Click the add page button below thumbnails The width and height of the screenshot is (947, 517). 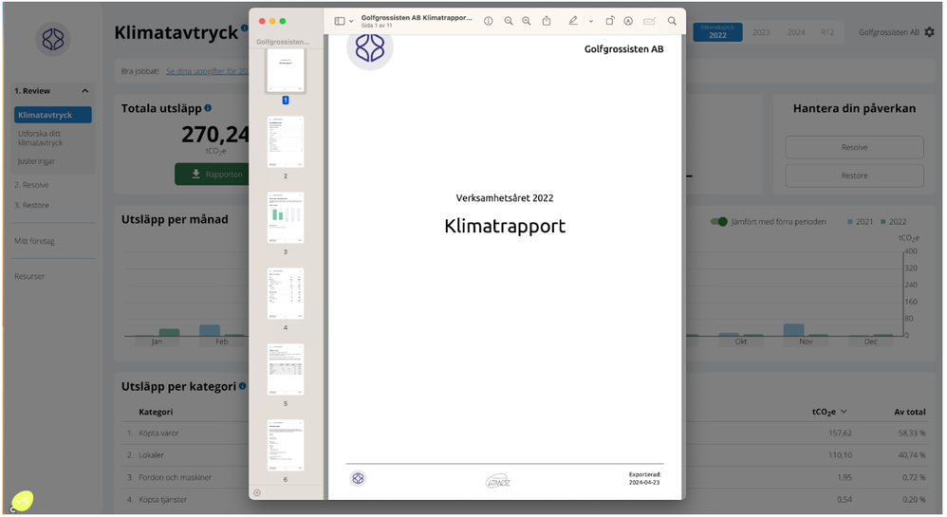[257, 493]
